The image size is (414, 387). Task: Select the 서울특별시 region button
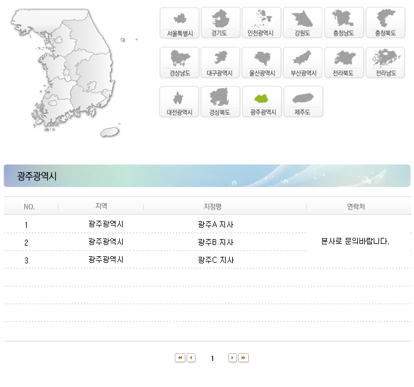[x=179, y=23]
